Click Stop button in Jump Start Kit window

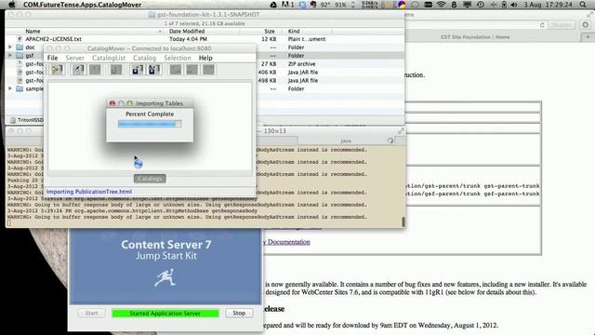point(239,313)
